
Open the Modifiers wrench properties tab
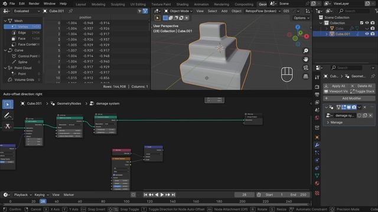[317, 145]
